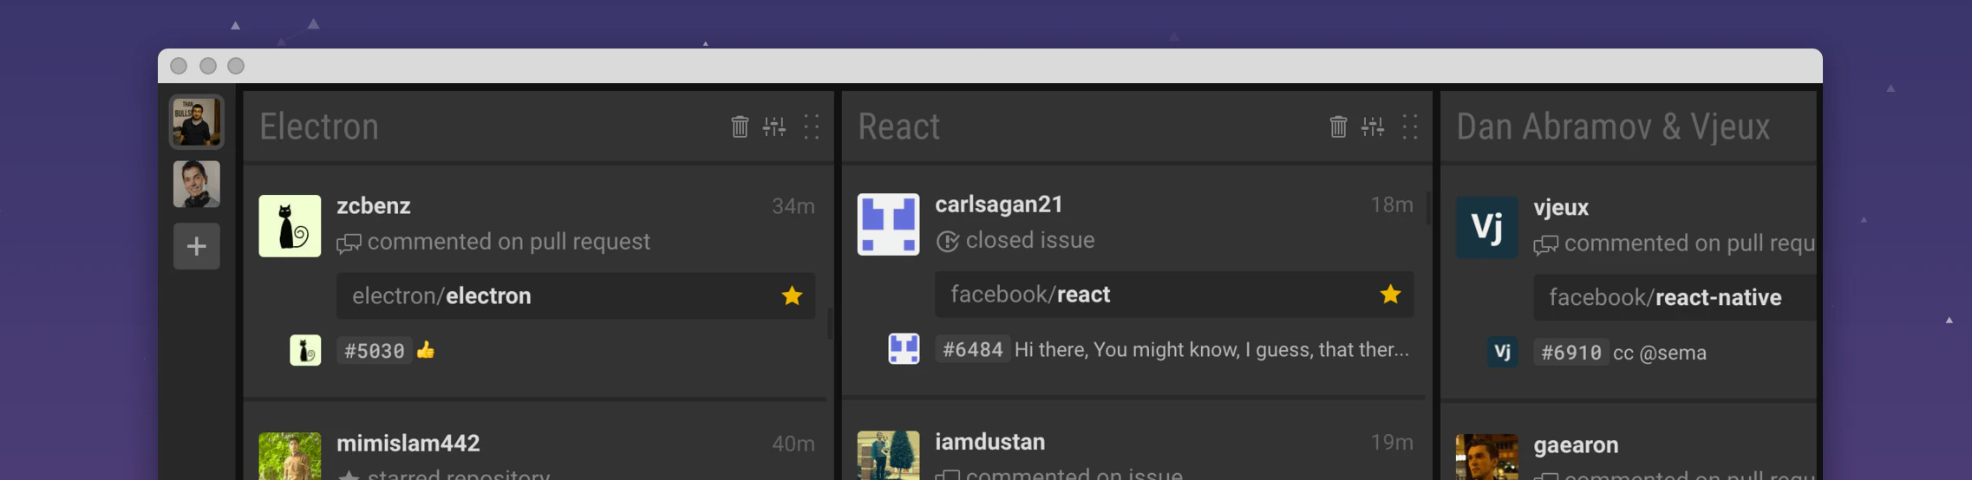Open zcbenz user profile name
This screenshot has height=480, width=1972.
374,206
